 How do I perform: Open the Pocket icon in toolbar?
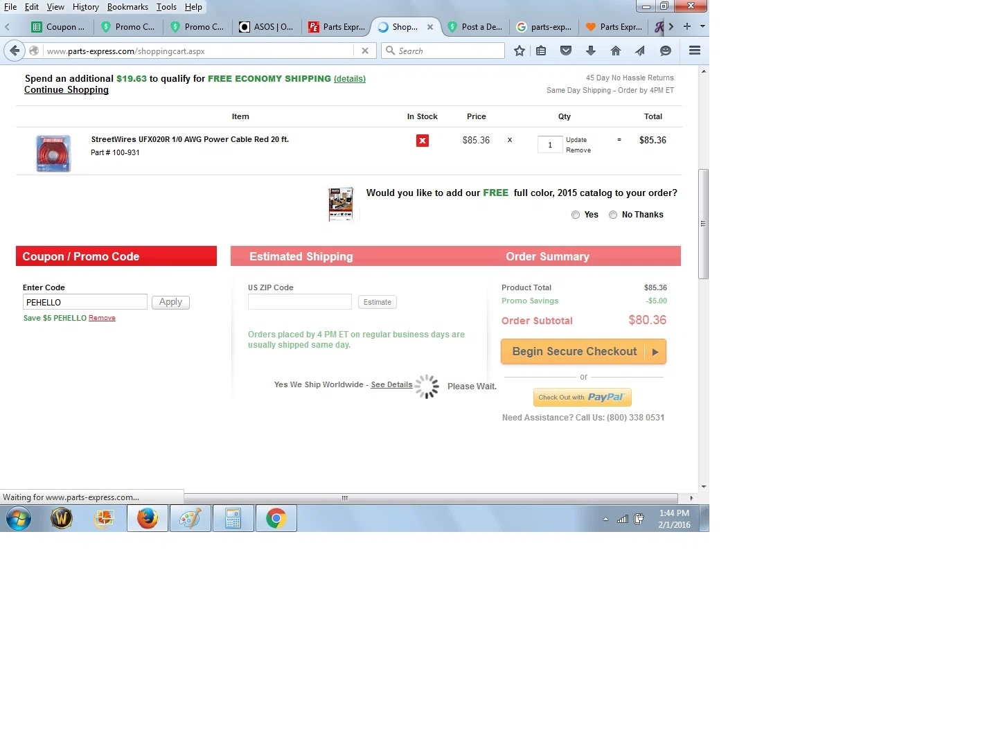pos(566,51)
